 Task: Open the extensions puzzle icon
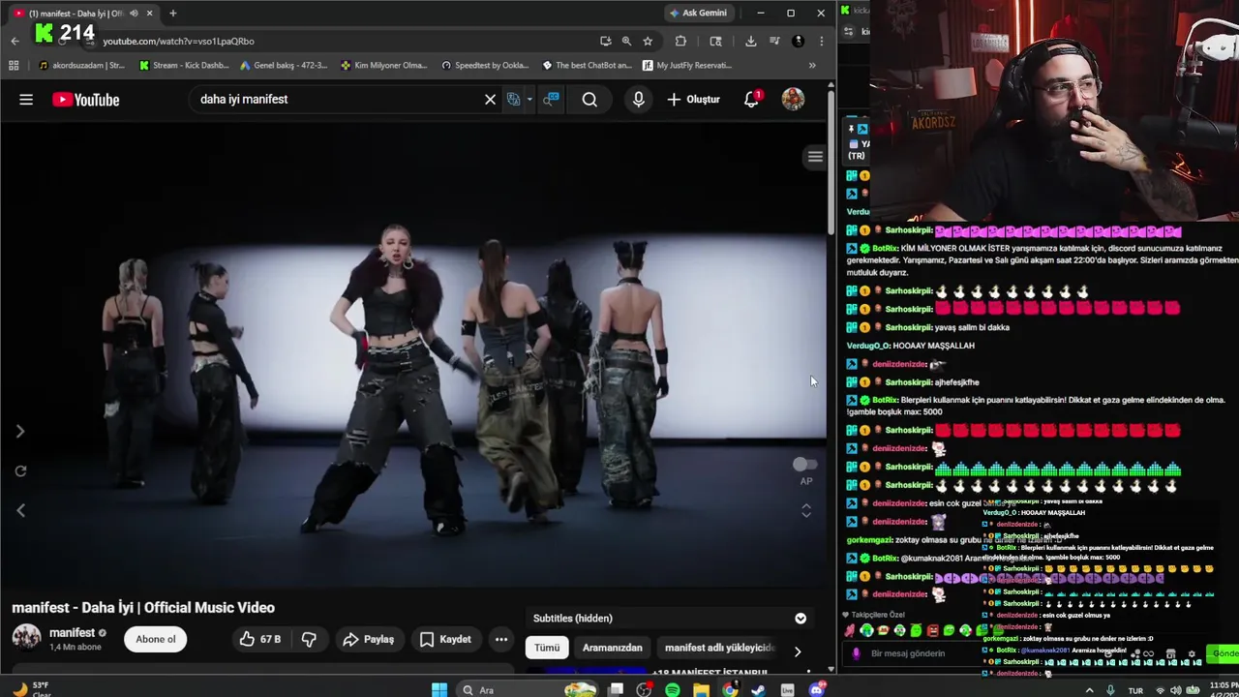[680, 41]
